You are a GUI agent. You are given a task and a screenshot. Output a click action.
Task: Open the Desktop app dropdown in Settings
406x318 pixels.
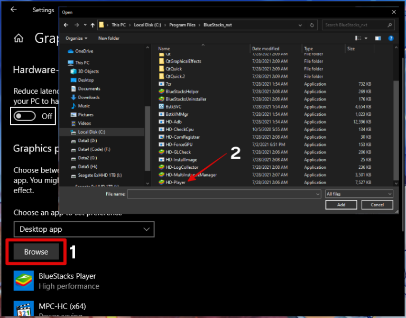click(x=84, y=229)
